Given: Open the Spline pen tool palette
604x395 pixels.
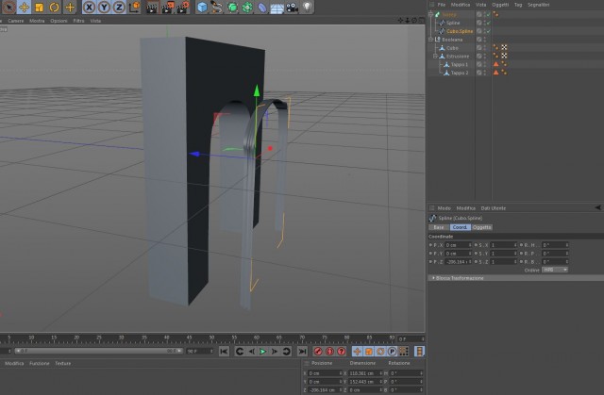Looking at the screenshot, I should pos(216,7).
